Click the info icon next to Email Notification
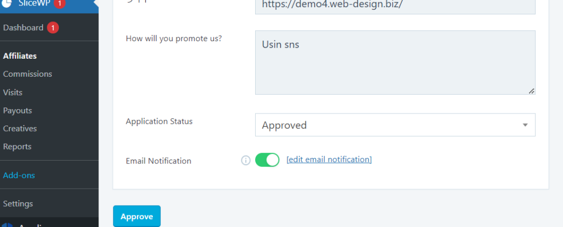 coord(246,161)
